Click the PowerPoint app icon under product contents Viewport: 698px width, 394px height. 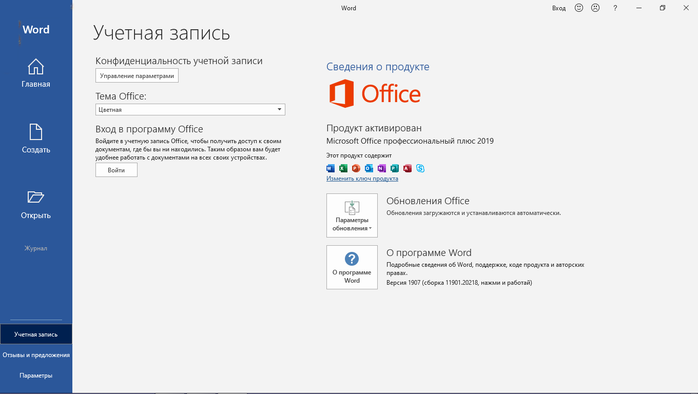(356, 168)
